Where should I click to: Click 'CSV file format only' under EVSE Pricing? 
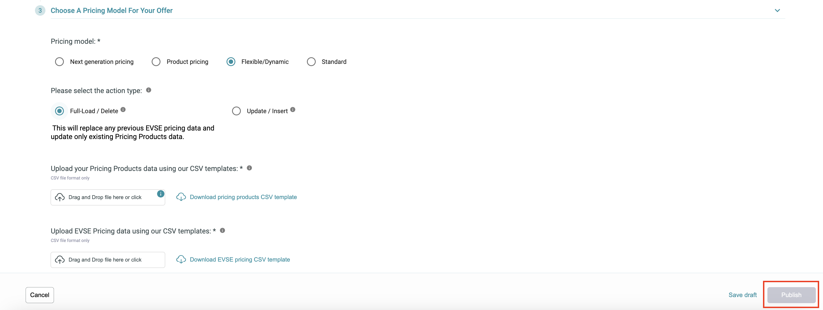(x=70, y=241)
